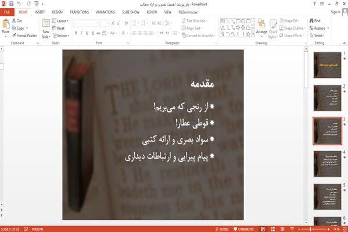Switch to the INSERT tab
This screenshot has height=232, width=348.
point(40,12)
